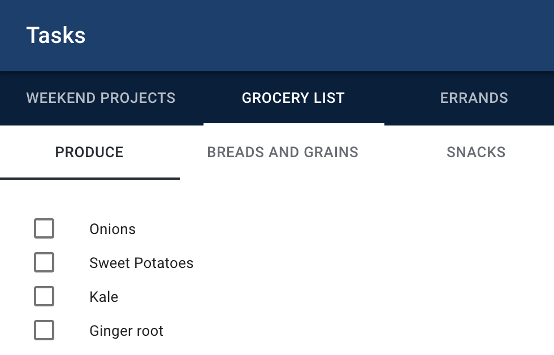
Task: Click the white indicator under Grocery List
Action: pyautogui.click(x=294, y=124)
